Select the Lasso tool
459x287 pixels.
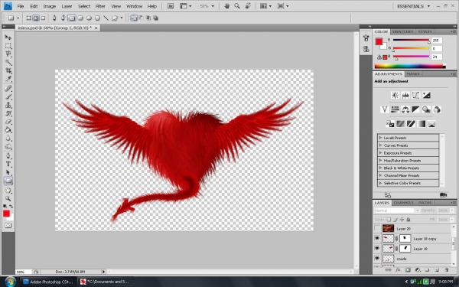click(8, 54)
